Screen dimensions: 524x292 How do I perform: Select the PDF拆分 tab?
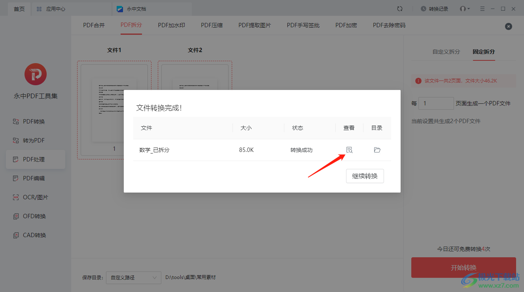(x=131, y=25)
